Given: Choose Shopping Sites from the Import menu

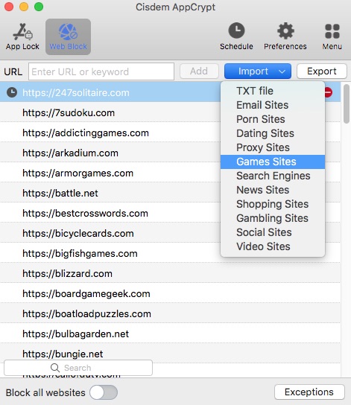Looking at the screenshot, I should (273, 204).
